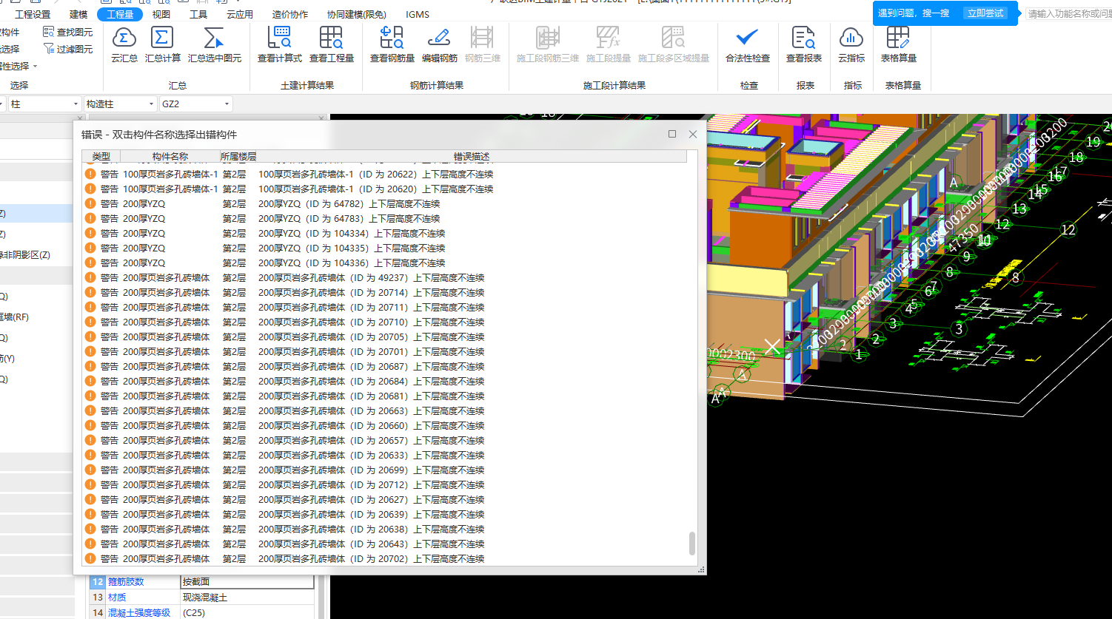This screenshot has height=619, width=1112.
Task: Select the 汇总选中图元 tool
Action: pyautogui.click(x=214, y=44)
